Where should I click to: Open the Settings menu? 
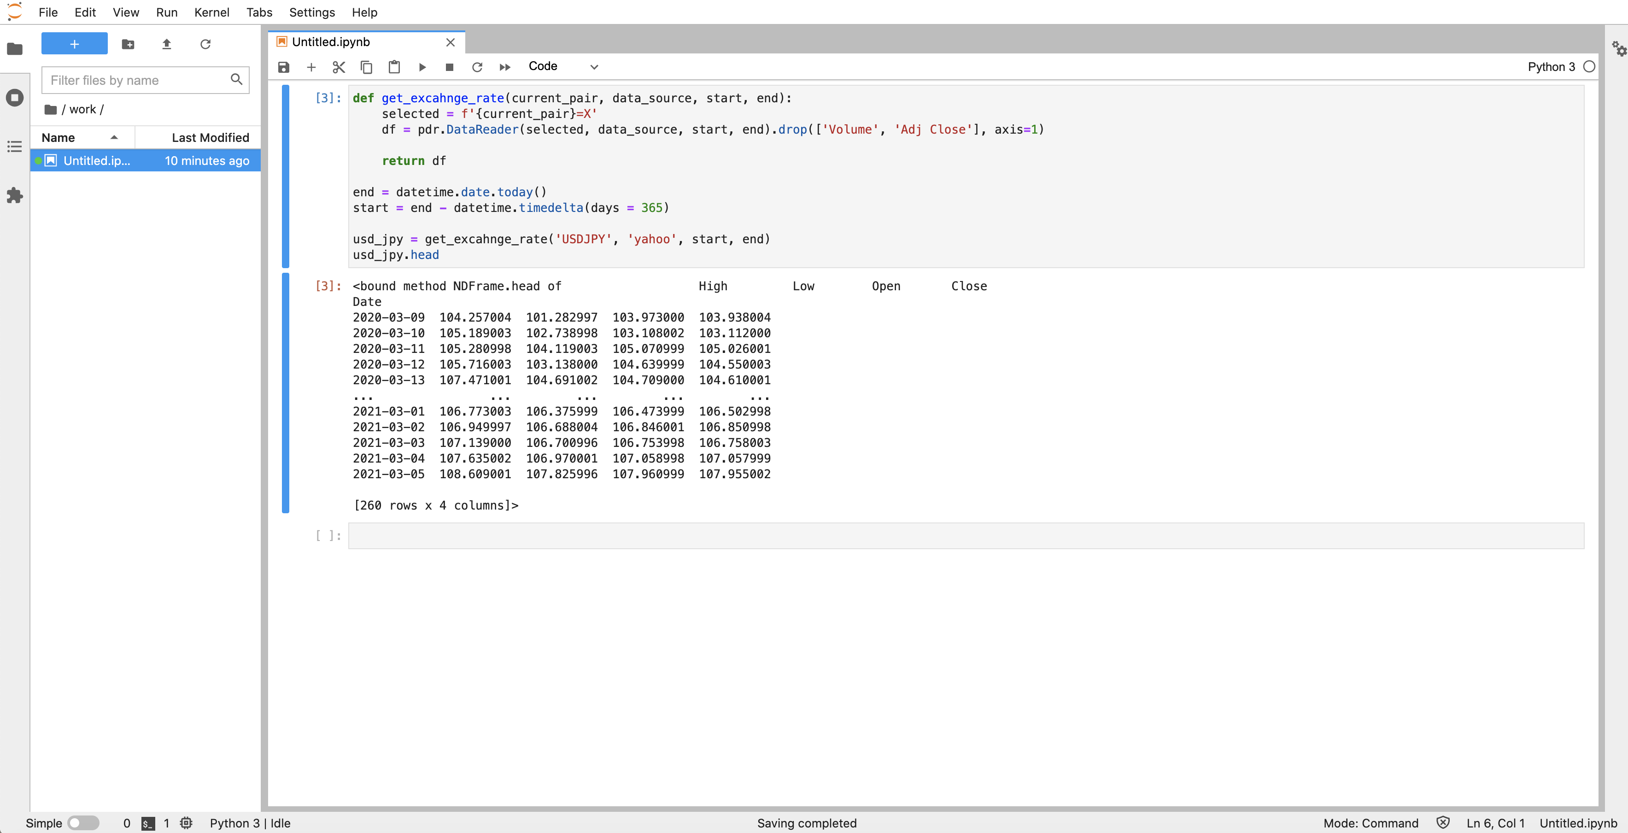[311, 12]
